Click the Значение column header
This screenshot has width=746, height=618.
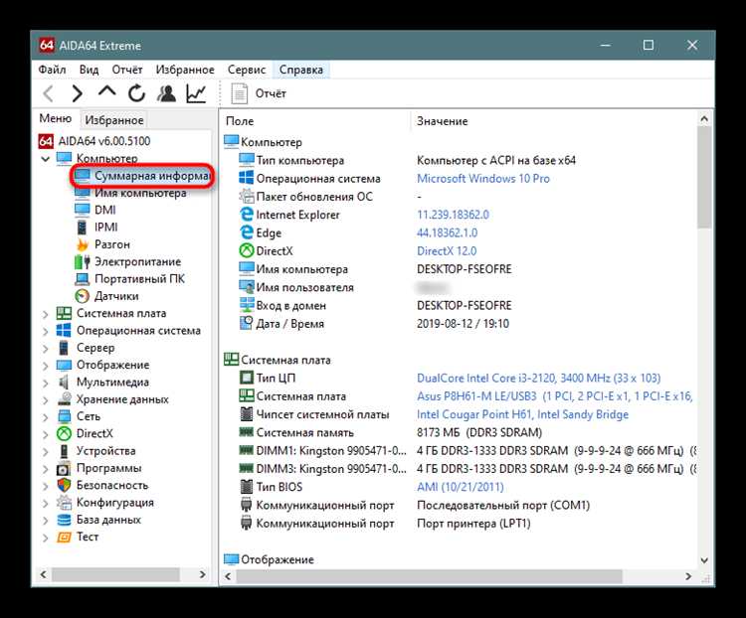[x=443, y=121]
